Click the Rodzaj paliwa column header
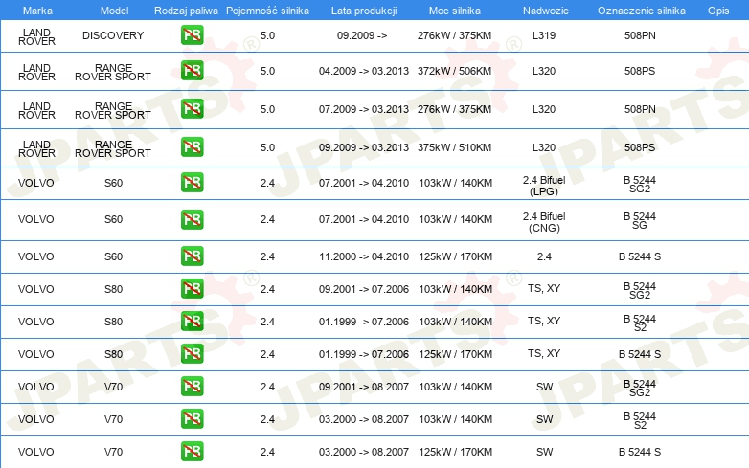Screen dimensions: 749x468 point(186,11)
